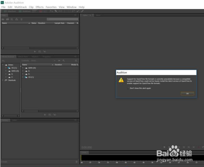204x167 pixels.
Task: Toggle Loop Playback in Media Browser
Action: click(50, 115)
